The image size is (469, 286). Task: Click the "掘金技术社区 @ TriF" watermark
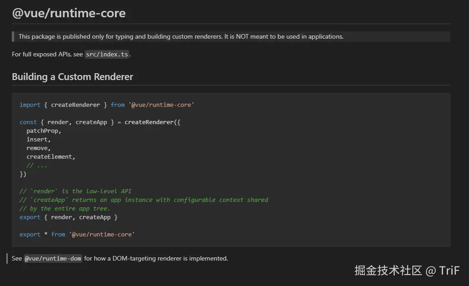pos(407,271)
